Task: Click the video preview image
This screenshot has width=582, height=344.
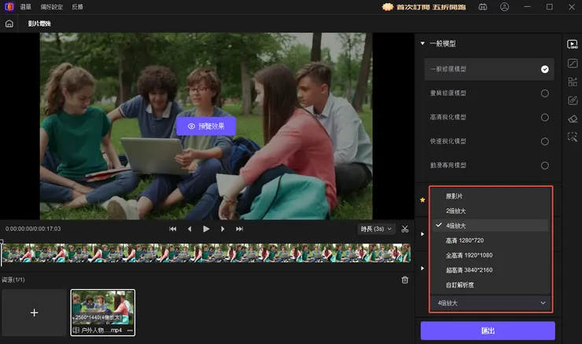Action: point(206,126)
